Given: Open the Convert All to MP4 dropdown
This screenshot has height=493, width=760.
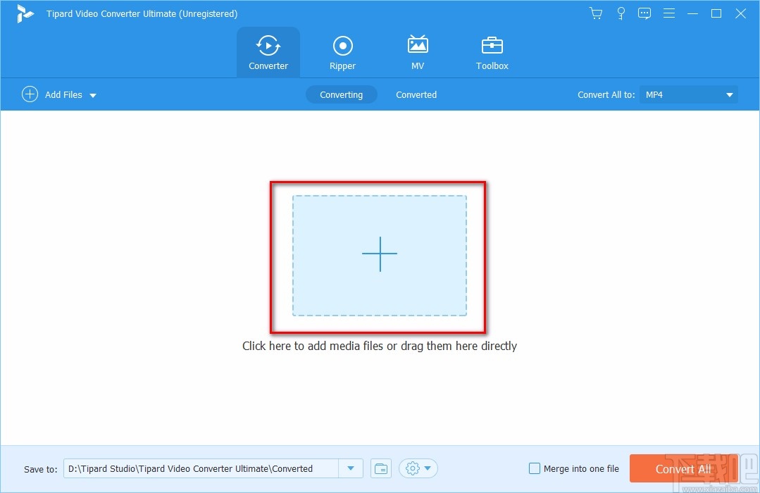Looking at the screenshot, I should pos(687,94).
